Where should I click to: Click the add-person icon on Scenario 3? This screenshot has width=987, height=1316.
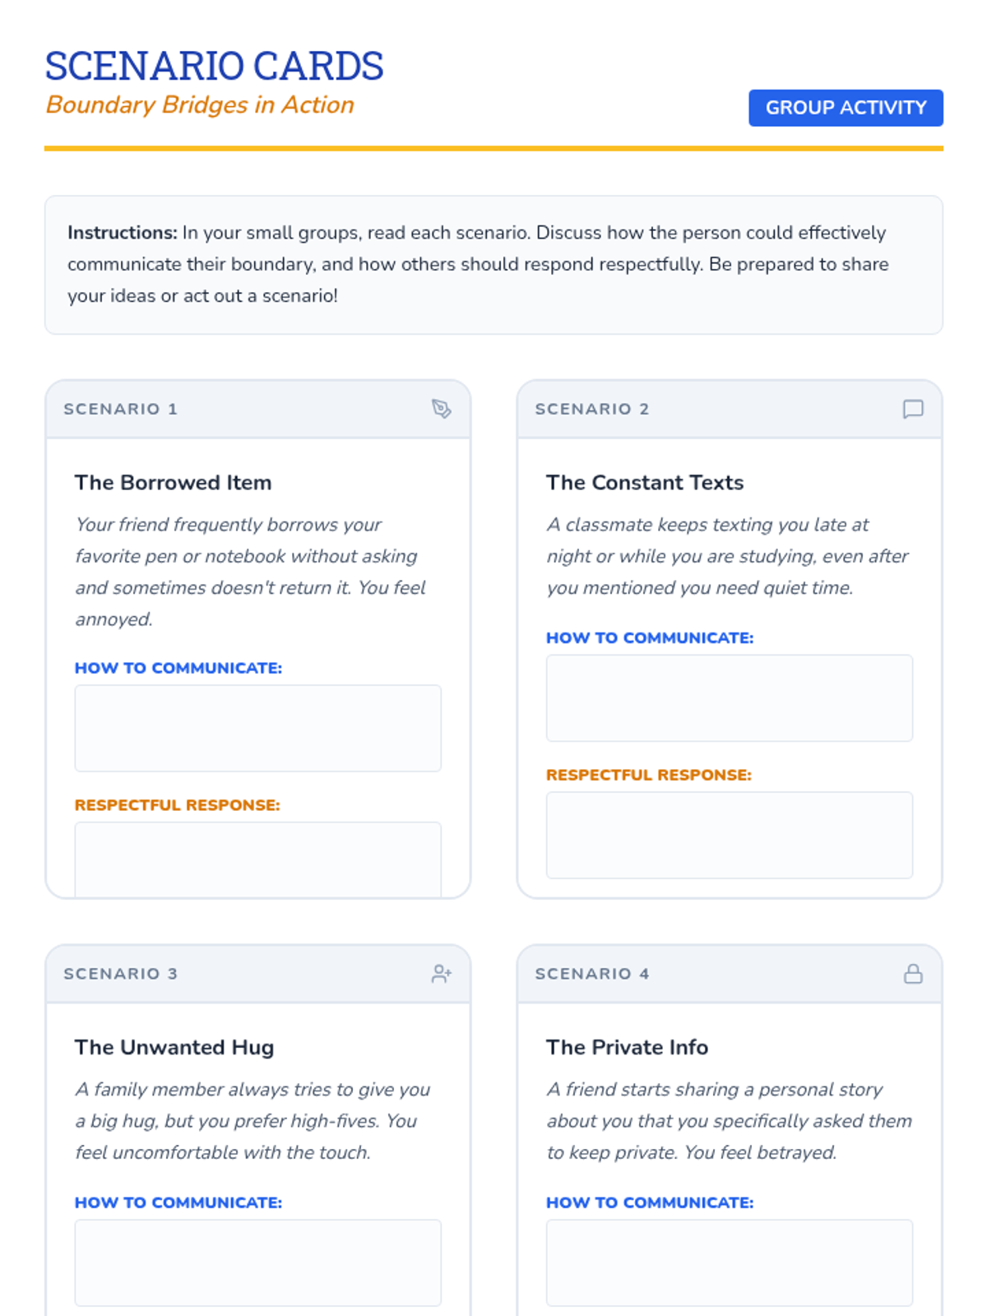442,974
